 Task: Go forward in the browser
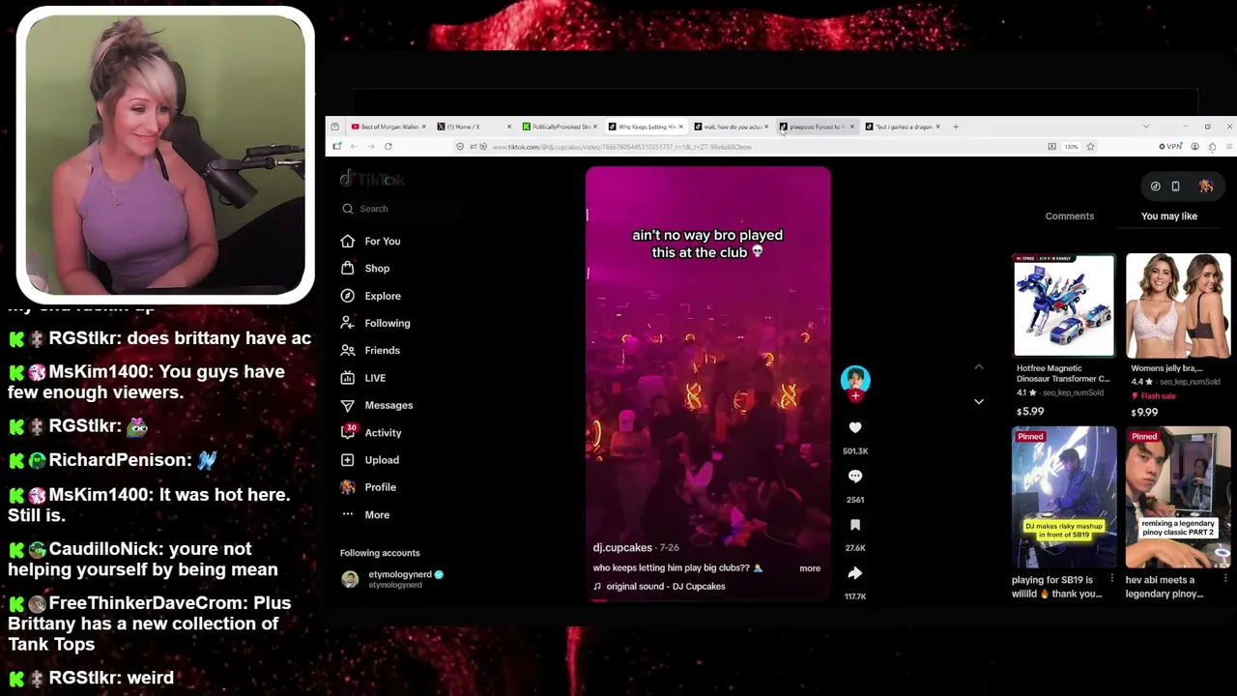(x=370, y=147)
